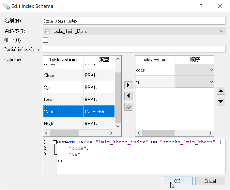Click the REAL type cell for Close
230x190 pixels.
click(99, 75)
